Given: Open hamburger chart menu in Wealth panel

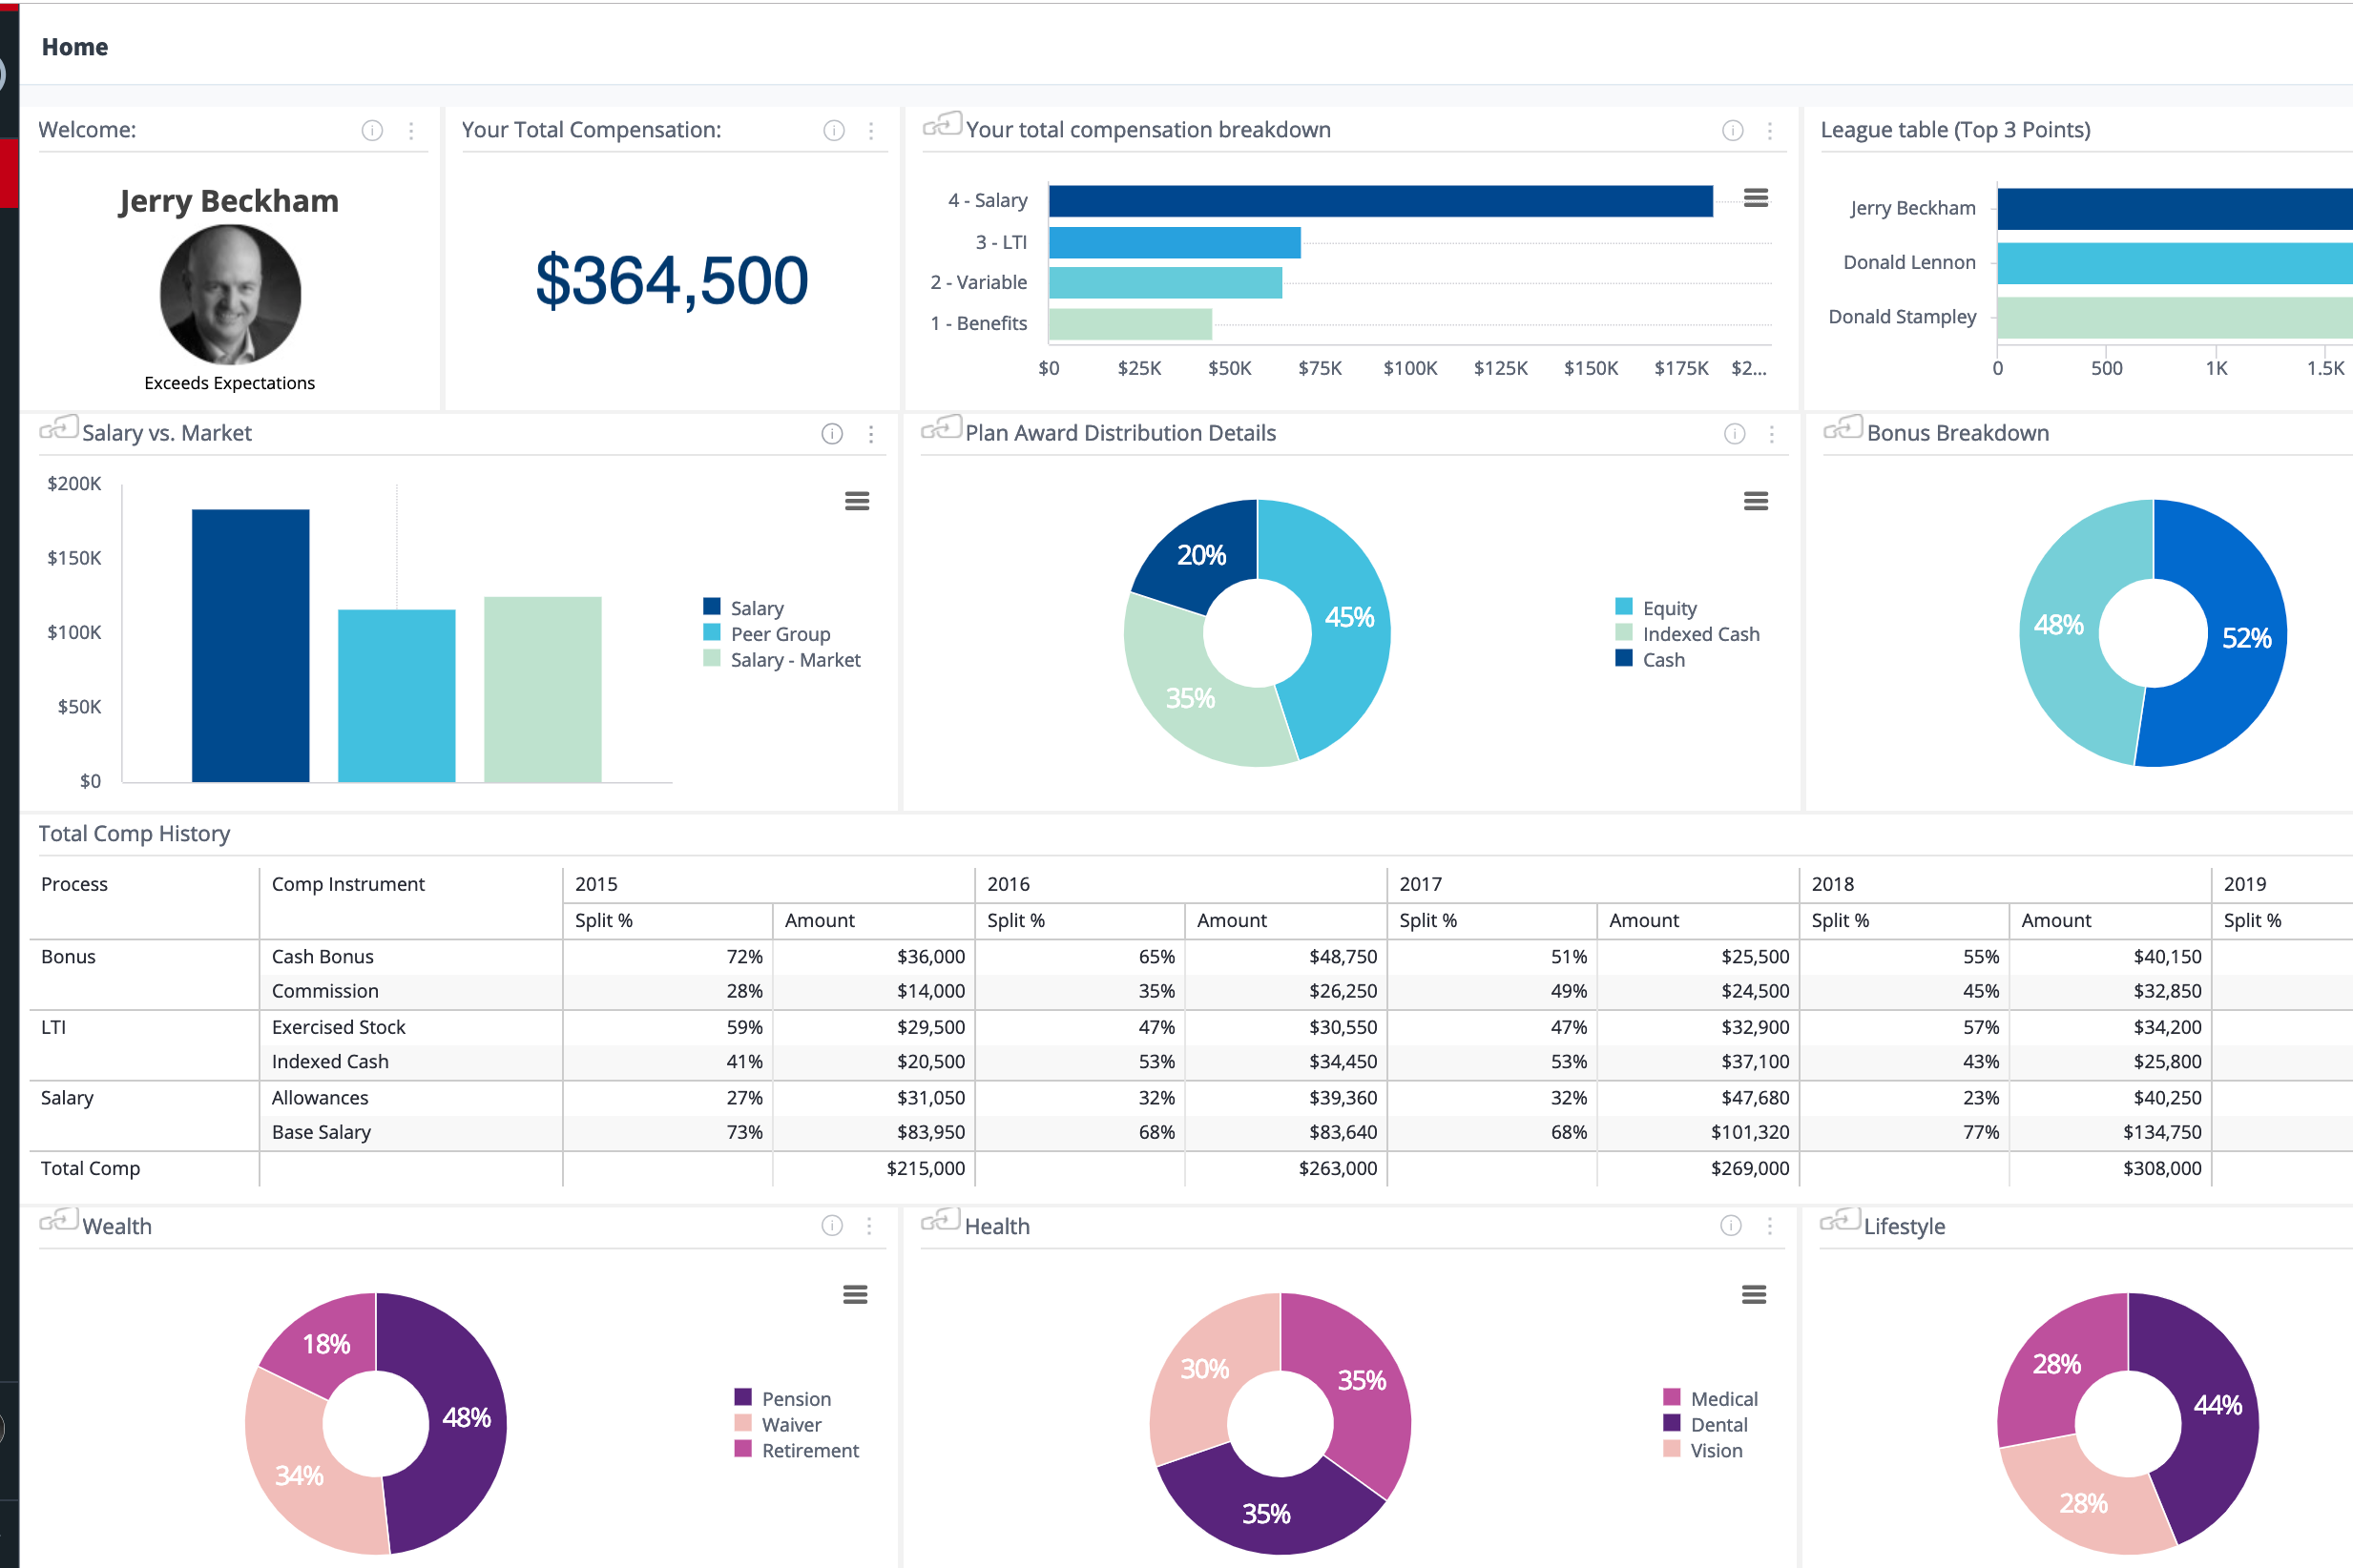Looking at the screenshot, I should click(854, 1295).
